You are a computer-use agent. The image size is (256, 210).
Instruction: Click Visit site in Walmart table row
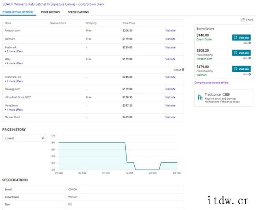[x=170, y=39]
